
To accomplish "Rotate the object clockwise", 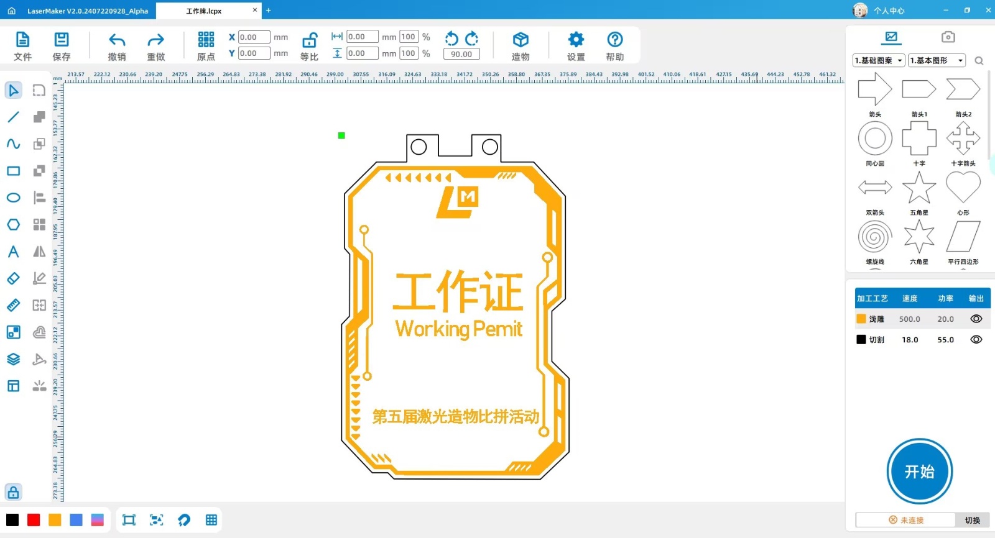I will (472, 39).
